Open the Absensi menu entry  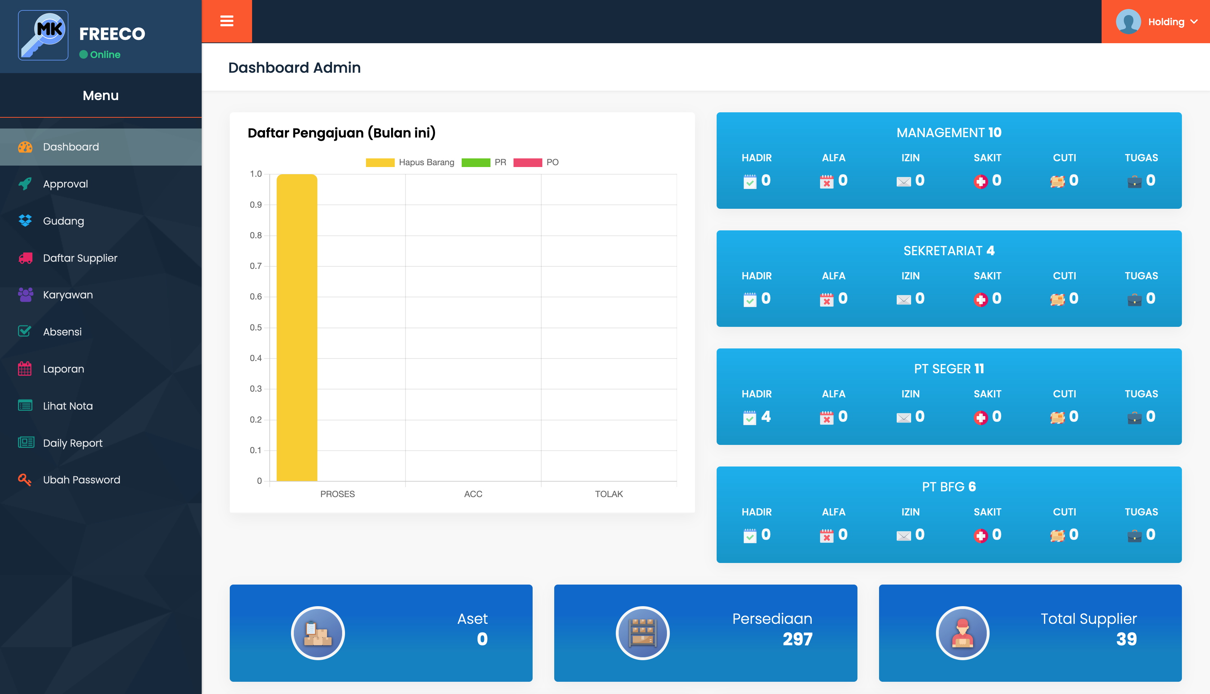(100, 332)
